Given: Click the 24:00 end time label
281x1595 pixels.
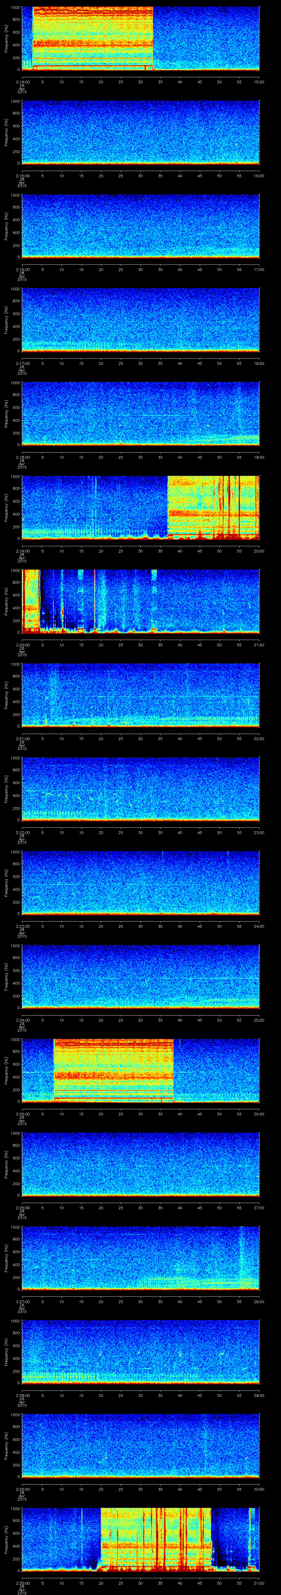Looking at the screenshot, I should click(259, 926).
